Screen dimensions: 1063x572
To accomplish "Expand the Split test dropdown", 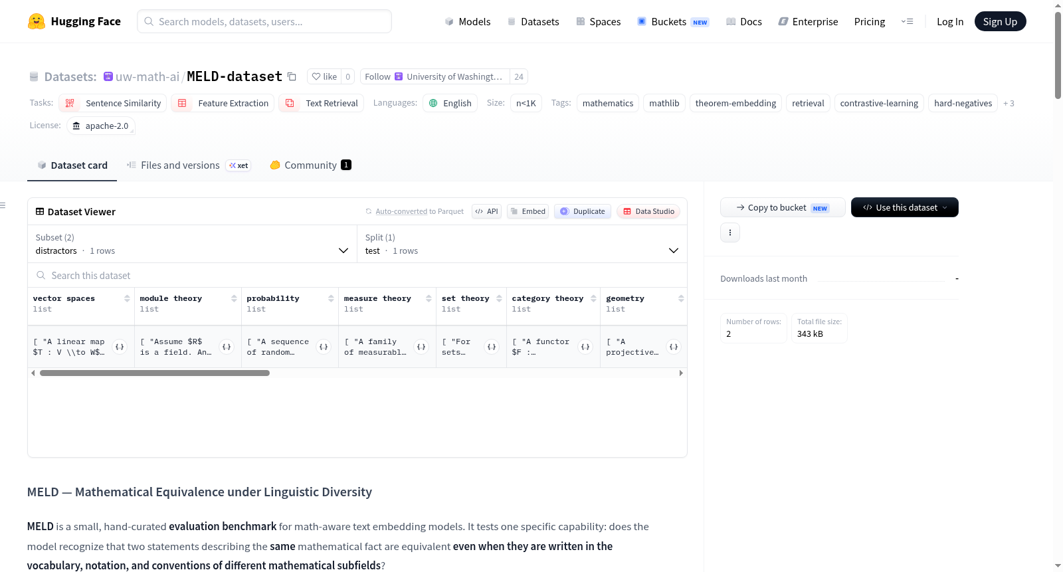I will click(x=522, y=244).
